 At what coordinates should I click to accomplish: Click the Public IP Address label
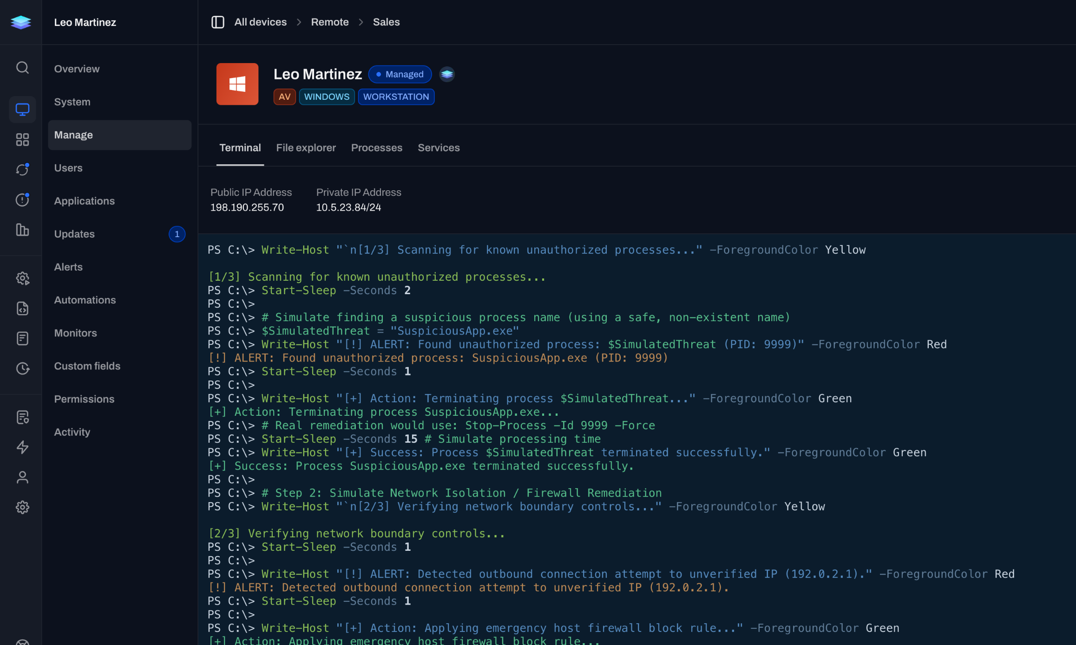251,192
